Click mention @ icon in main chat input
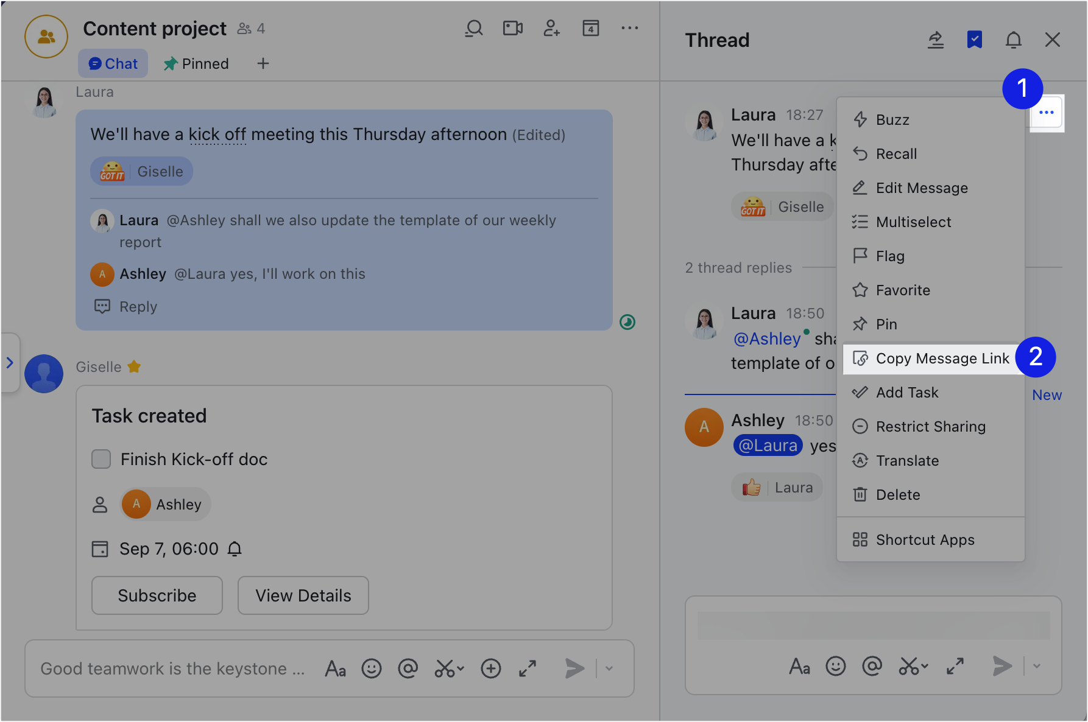 pos(408,668)
